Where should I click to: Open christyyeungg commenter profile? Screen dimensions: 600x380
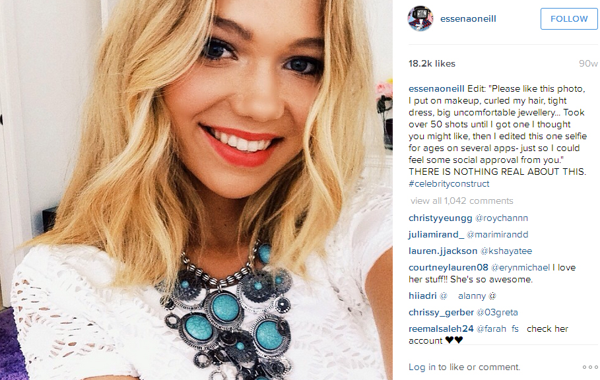(x=440, y=218)
